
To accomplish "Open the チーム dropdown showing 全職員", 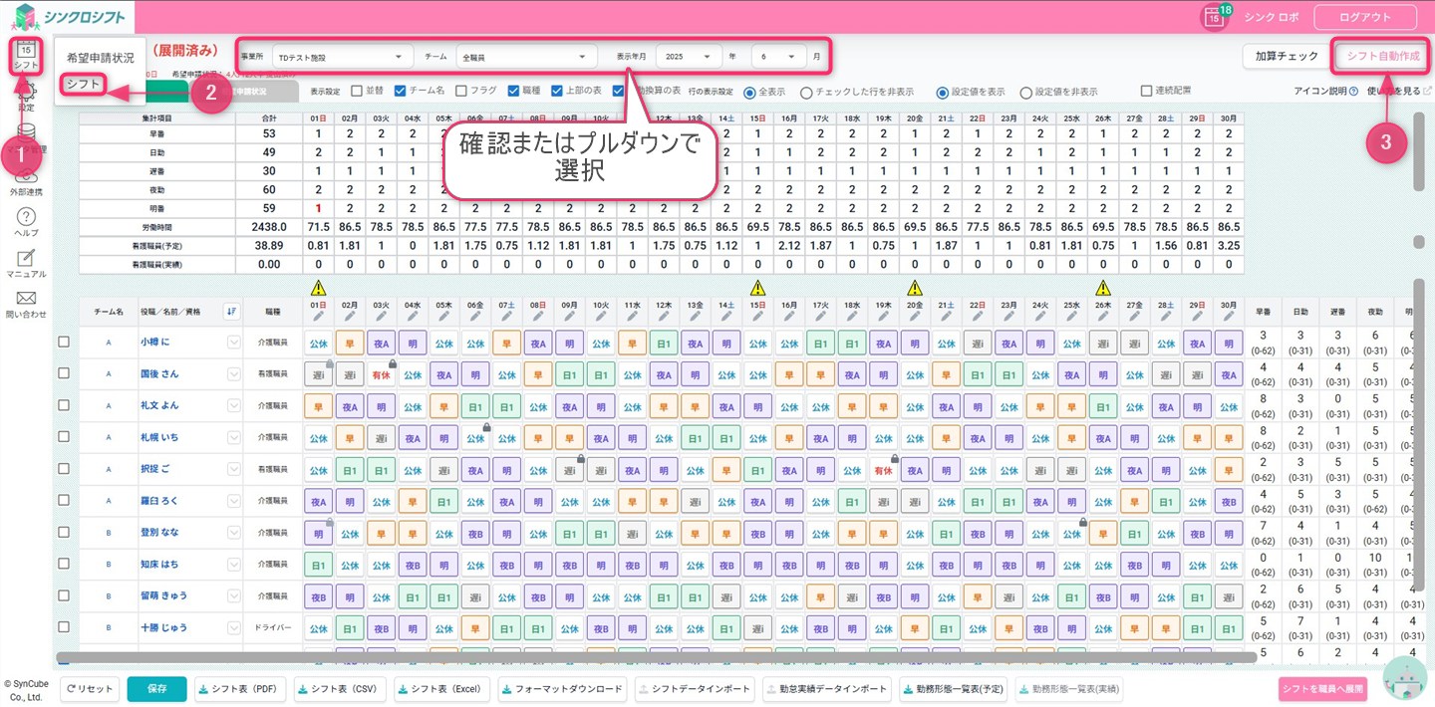I will [526, 57].
